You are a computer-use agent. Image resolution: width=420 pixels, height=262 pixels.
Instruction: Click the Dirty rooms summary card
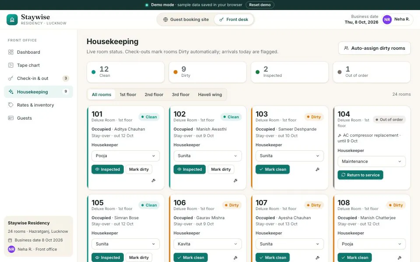pyautogui.click(x=207, y=72)
